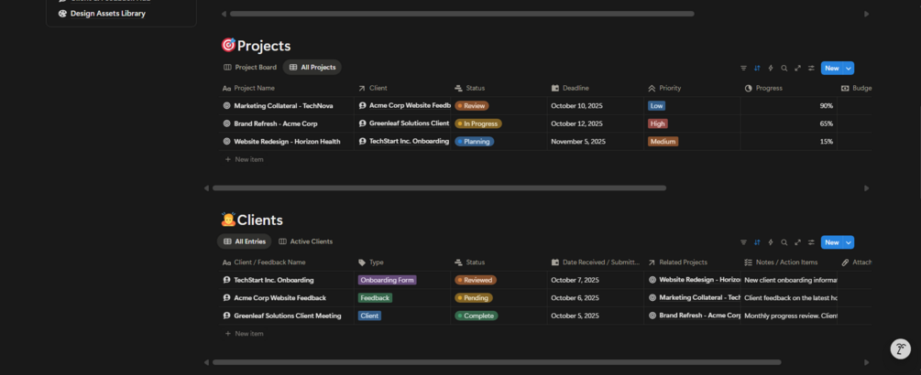Image resolution: width=921 pixels, height=375 pixels.
Task: Click the High priority tag
Action: click(x=658, y=123)
